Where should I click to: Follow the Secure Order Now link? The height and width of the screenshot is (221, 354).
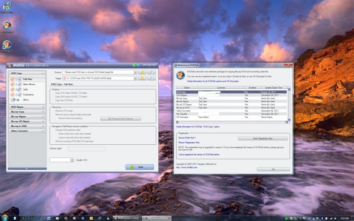click(188, 138)
